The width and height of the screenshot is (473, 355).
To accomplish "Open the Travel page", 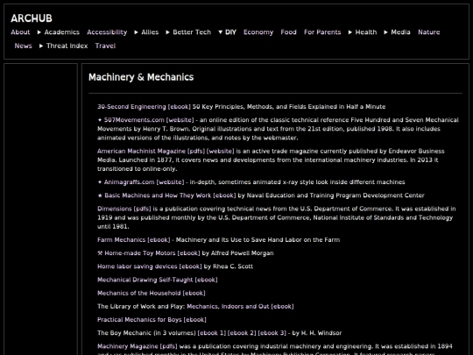I will pos(106,46).
